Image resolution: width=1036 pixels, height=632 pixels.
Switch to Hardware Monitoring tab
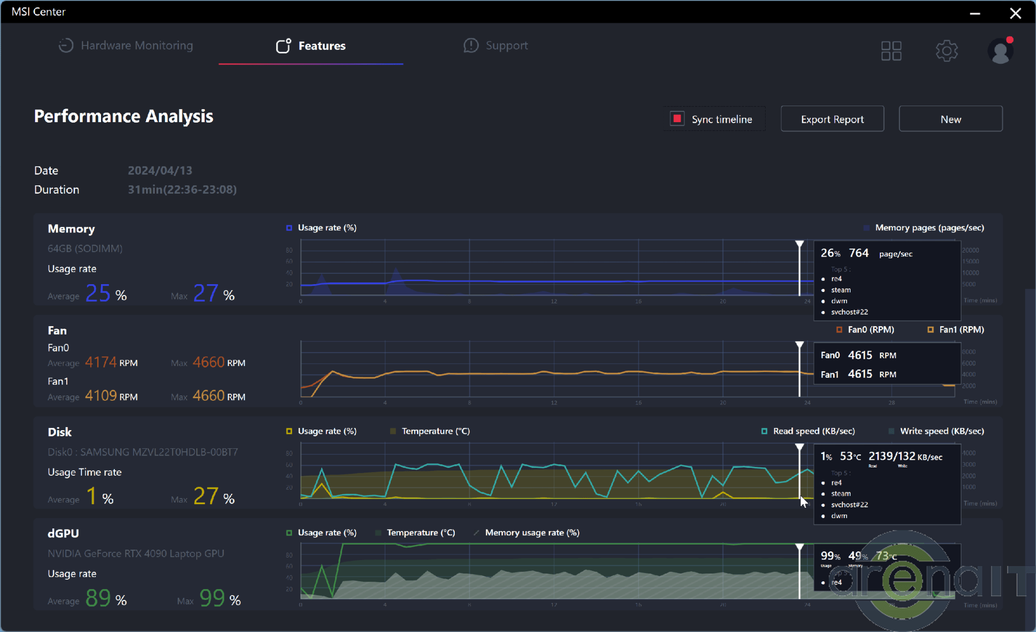[x=136, y=46]
